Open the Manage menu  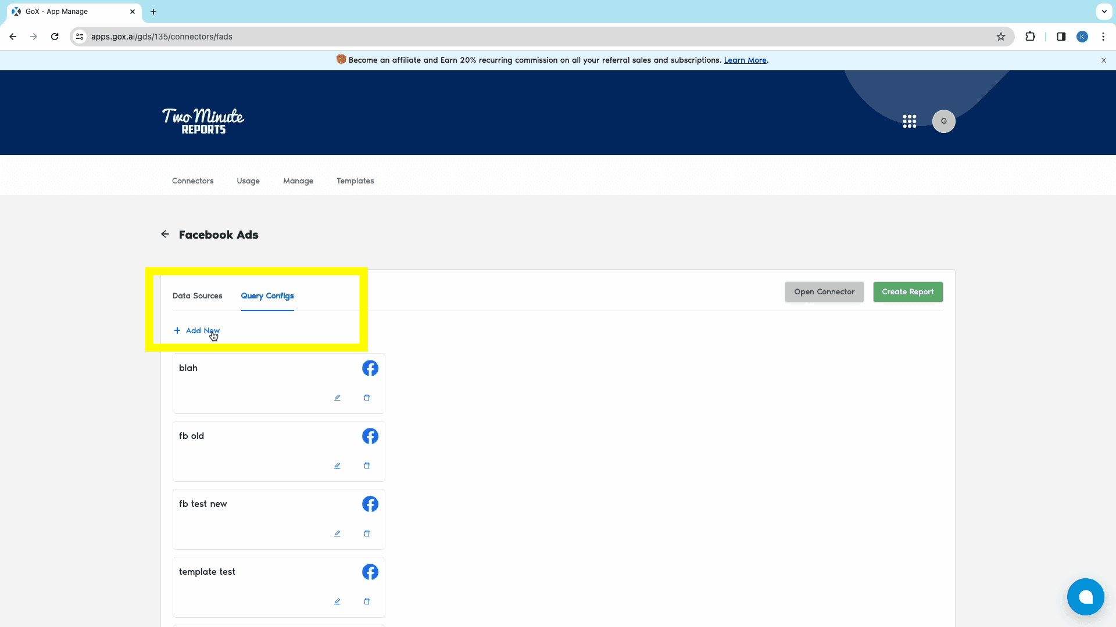(298, 181)
